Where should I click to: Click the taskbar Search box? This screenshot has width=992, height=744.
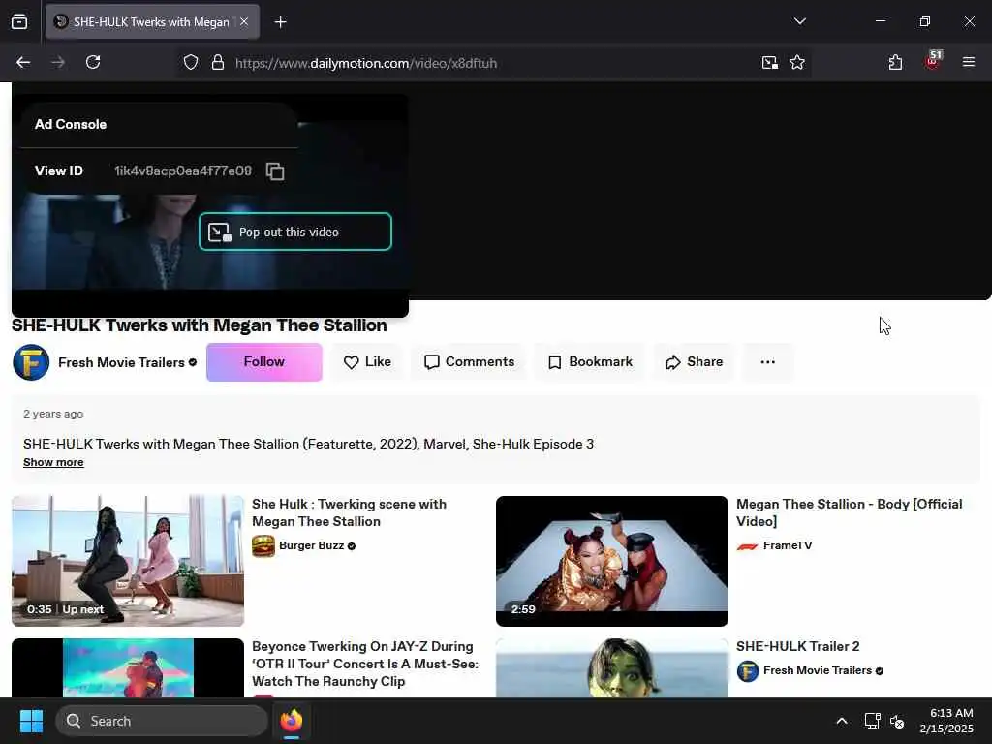[x=162, y=721]
